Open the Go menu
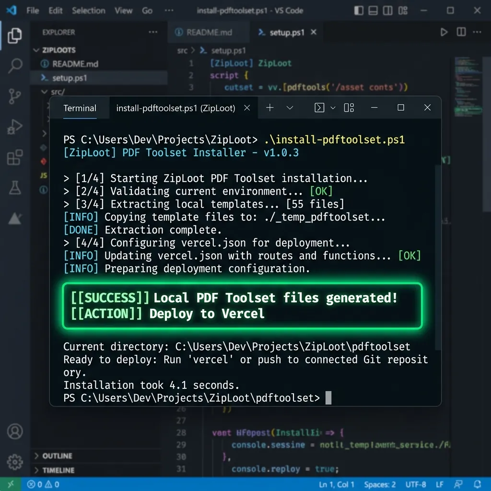 click(147, 11)
